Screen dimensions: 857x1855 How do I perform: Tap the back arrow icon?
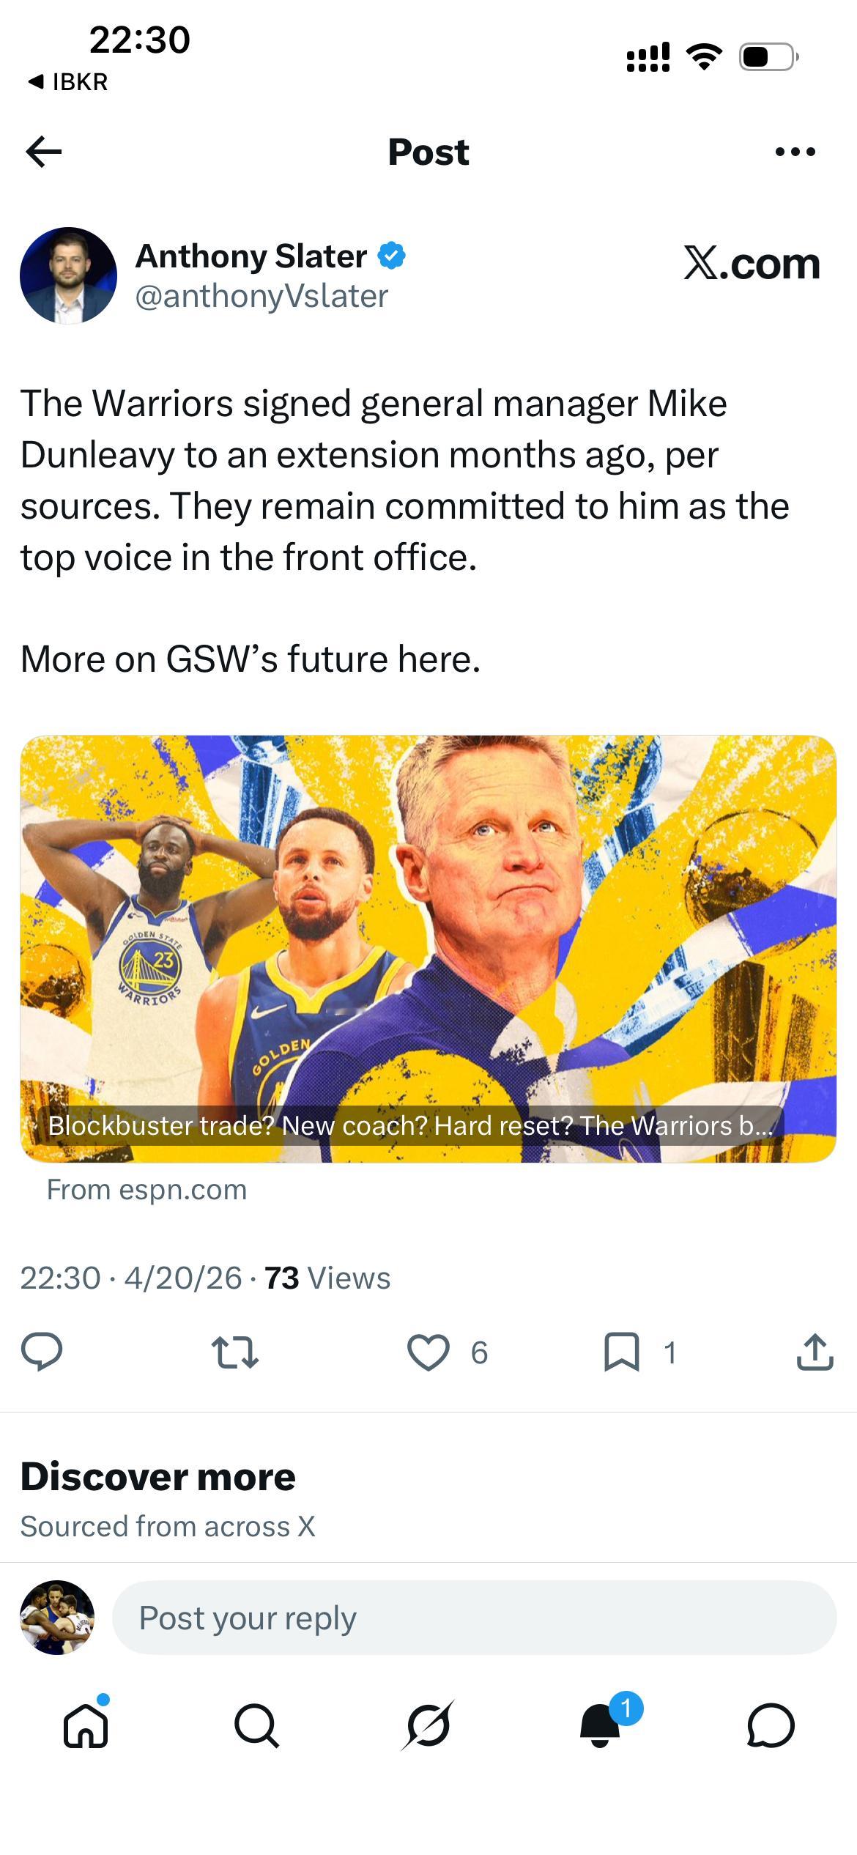(x=44, y=152)
